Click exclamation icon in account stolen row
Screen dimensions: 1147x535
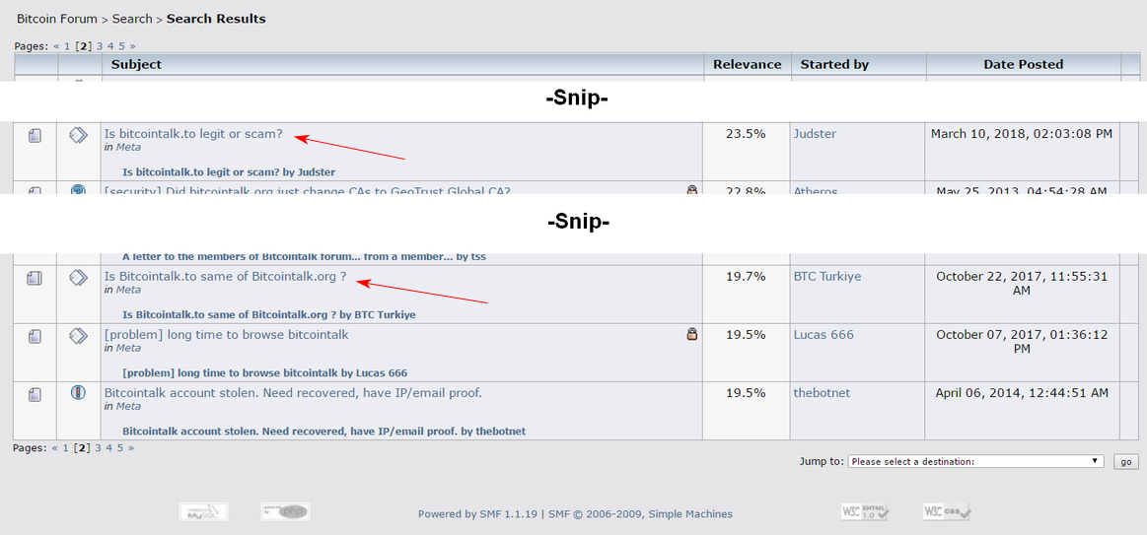click(x=78, y=393)
